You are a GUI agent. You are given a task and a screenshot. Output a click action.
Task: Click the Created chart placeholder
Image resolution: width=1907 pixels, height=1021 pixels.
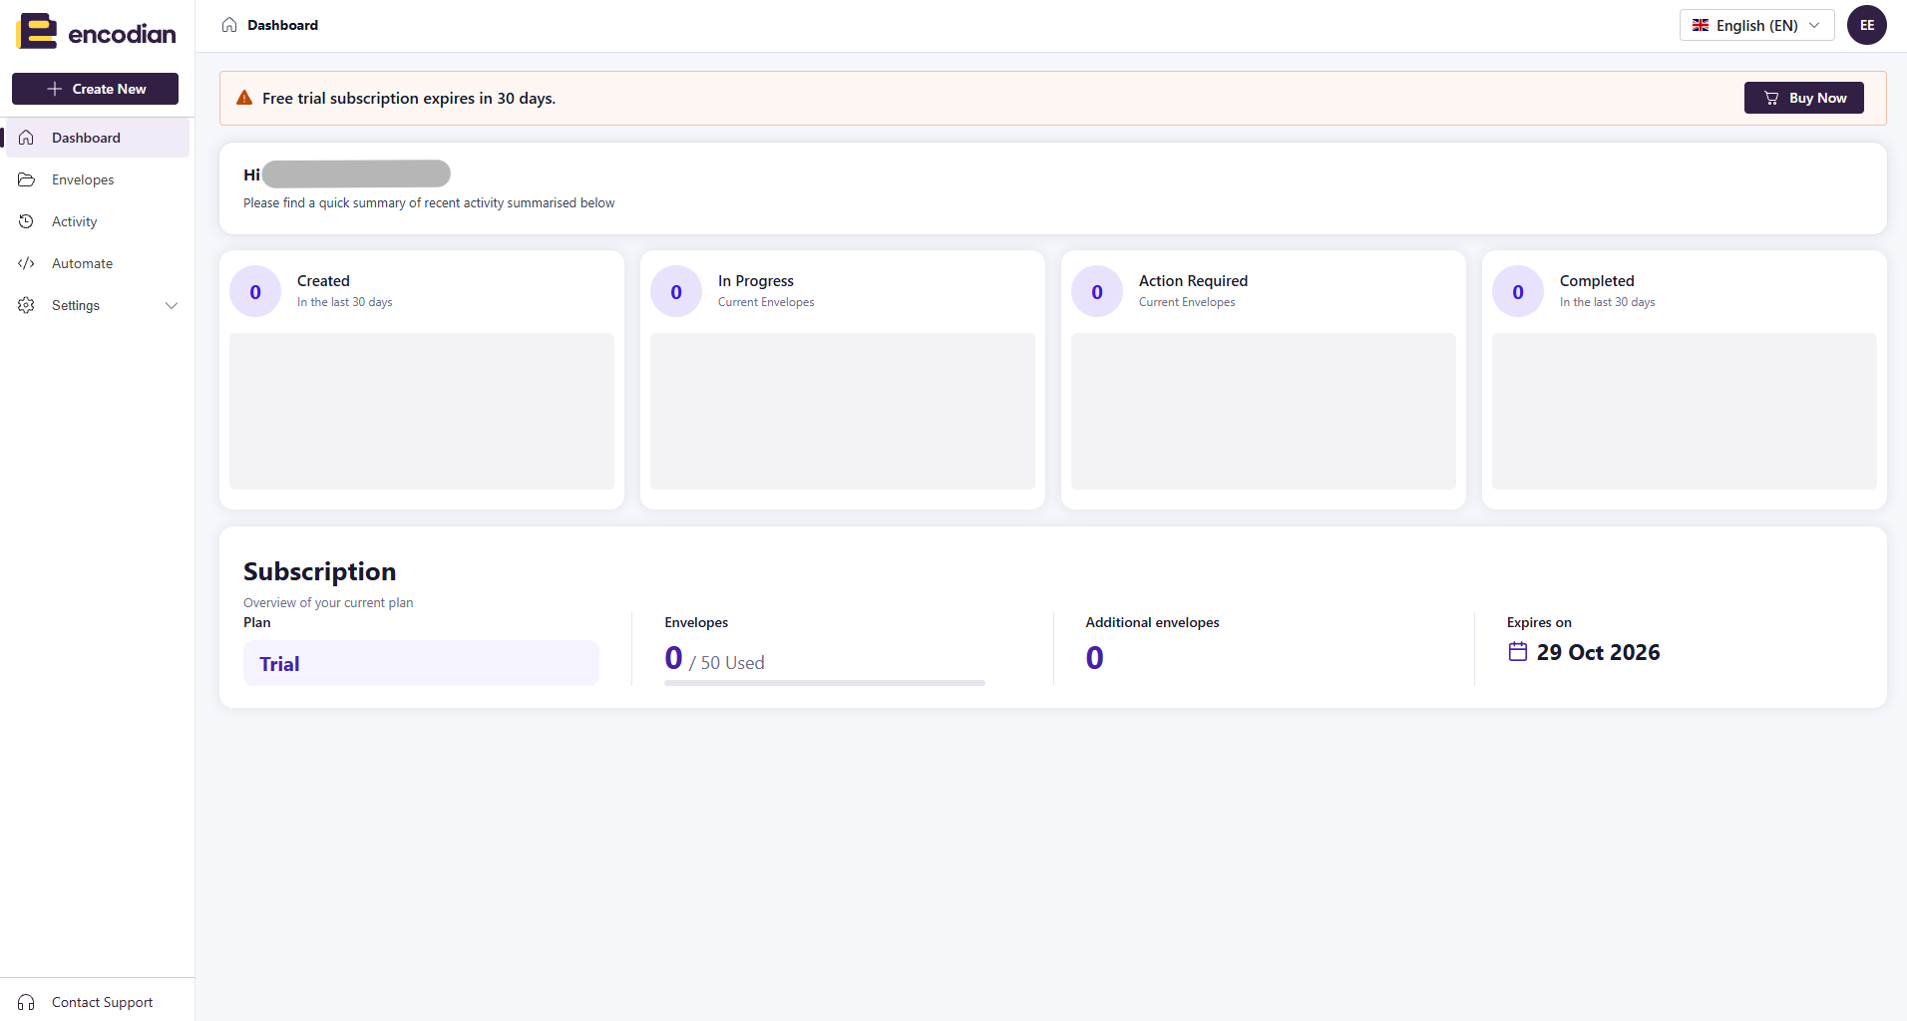tap(422, 411)
